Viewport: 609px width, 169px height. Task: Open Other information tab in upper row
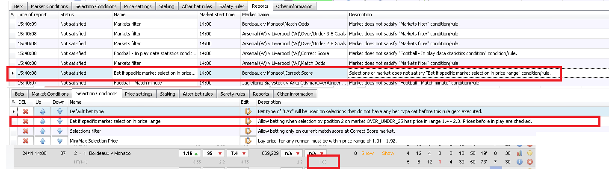click(x=294, y=6)
